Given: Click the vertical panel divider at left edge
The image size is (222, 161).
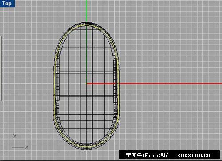Looking at the screenshot, I should [1, 68].
